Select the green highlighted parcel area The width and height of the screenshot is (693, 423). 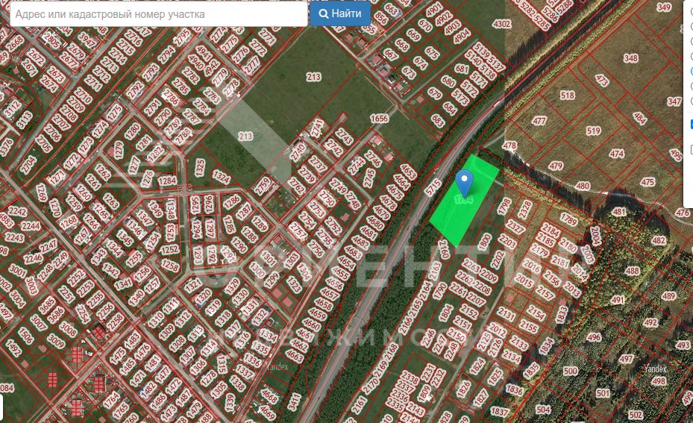coord(464,201)
